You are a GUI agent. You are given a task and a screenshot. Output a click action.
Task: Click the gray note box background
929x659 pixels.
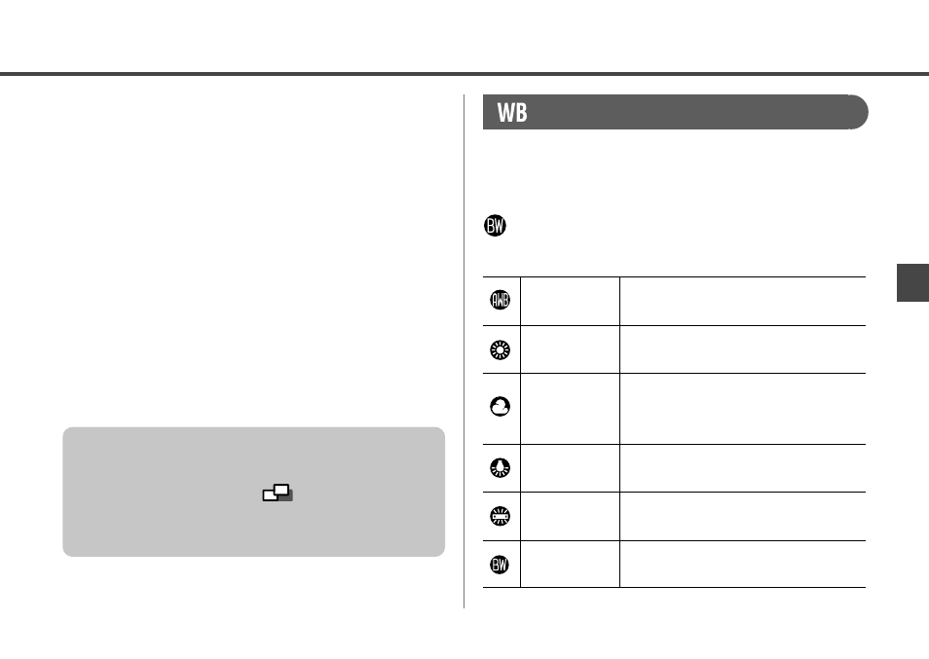(253, 492)
